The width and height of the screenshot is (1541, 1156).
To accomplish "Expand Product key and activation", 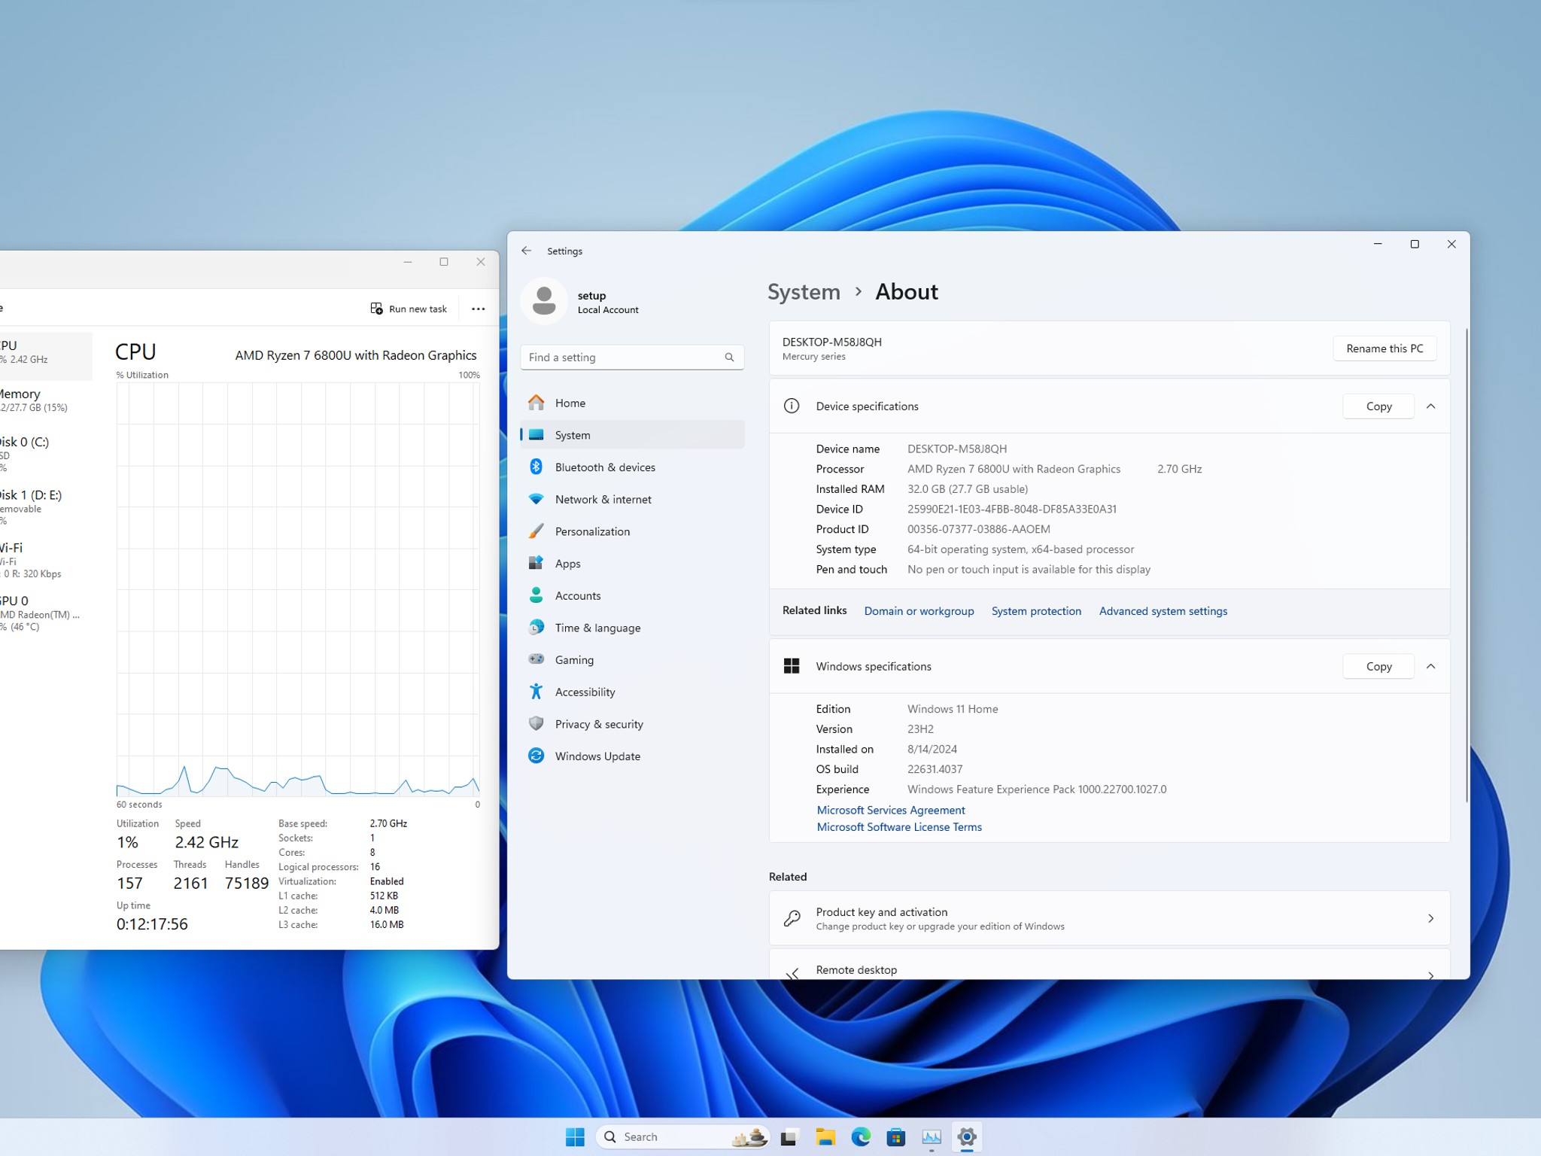I will pos(1109,918).
